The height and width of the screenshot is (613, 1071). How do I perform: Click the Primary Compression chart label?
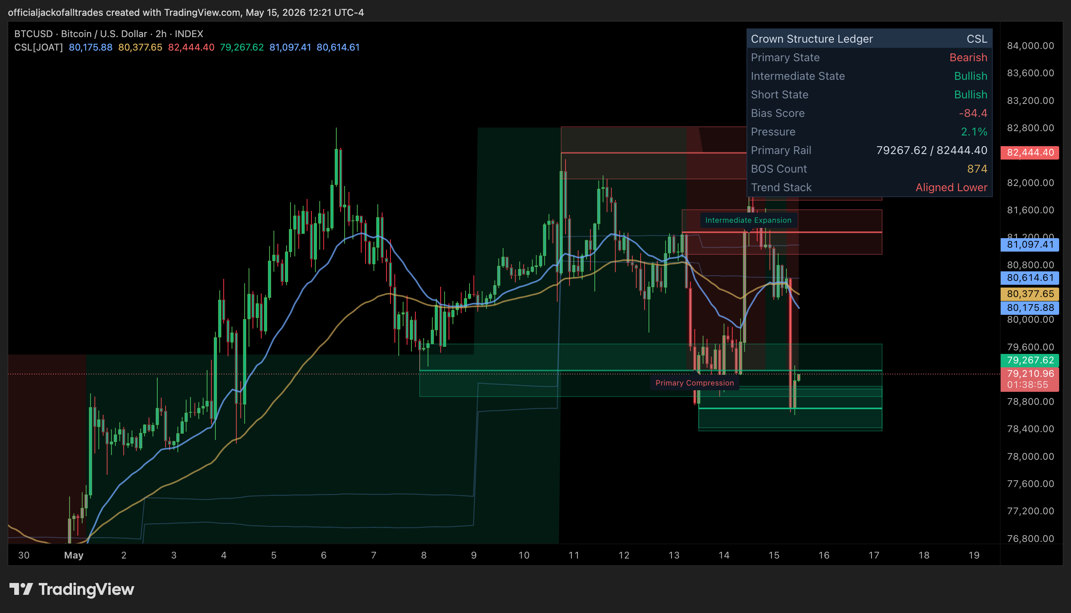point(694,383)
